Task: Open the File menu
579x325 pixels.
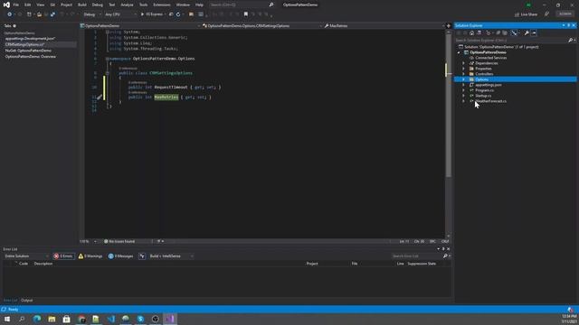Action: click(16, 5)
